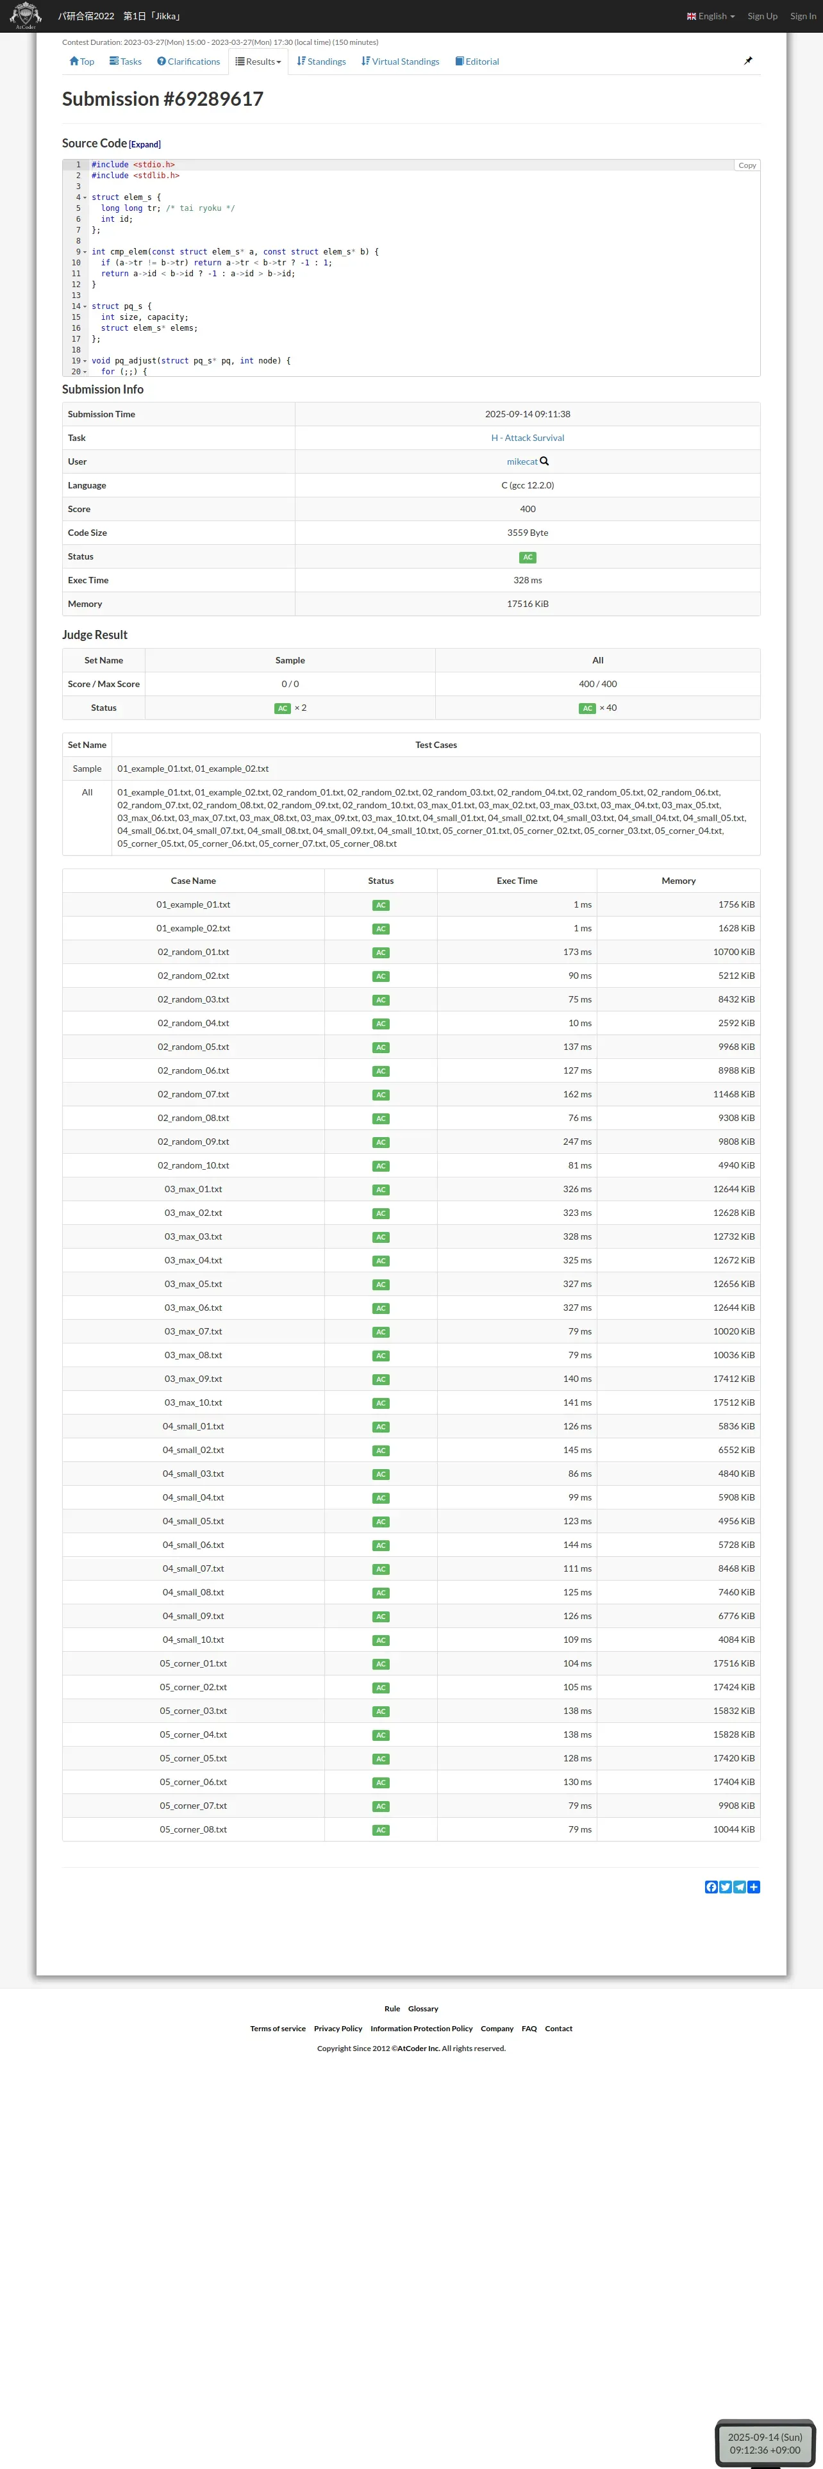This screenshot has width=823, height=2469.
Task: Open the more sharing options plus icon
Action: pyautogui.click(x=754, y=1886)
